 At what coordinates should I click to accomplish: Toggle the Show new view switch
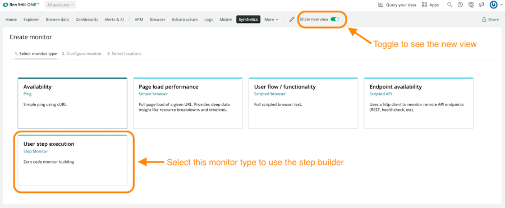pos(335,19)
